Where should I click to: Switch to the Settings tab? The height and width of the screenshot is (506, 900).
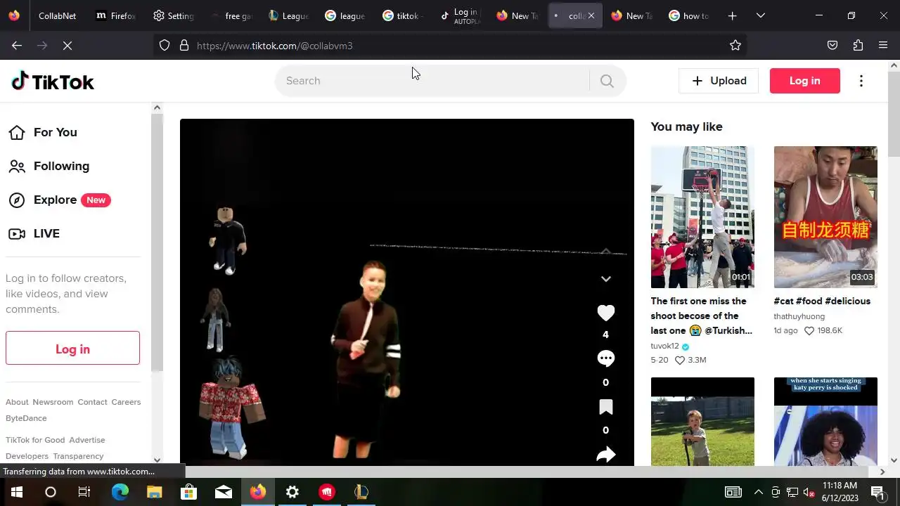tap(174, 15)
